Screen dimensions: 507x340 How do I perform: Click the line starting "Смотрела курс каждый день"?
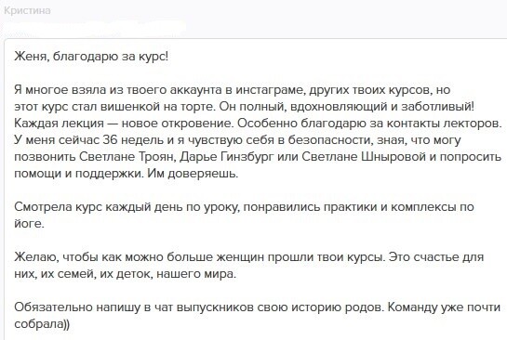[x=244, y=206]
